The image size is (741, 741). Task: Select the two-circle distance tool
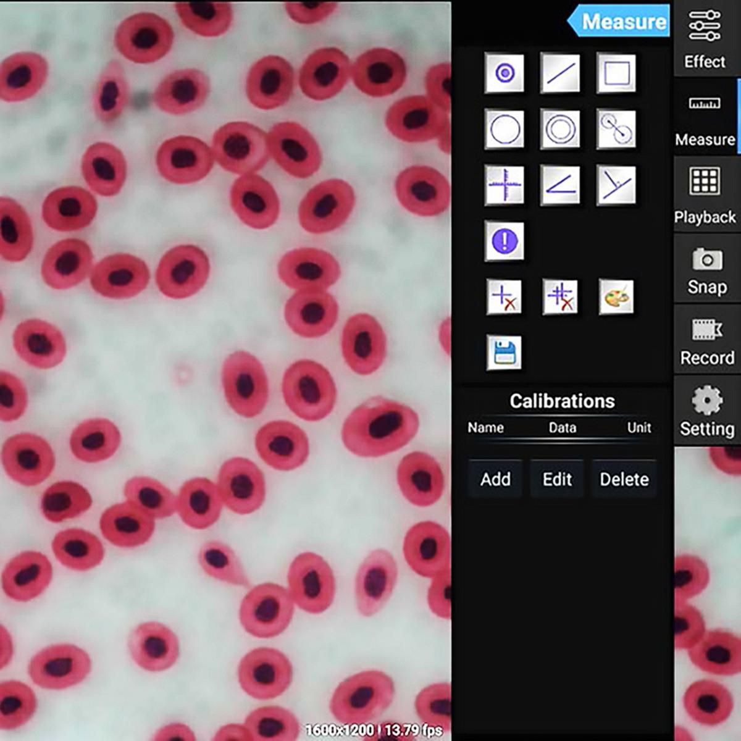(x=616, y=130)
